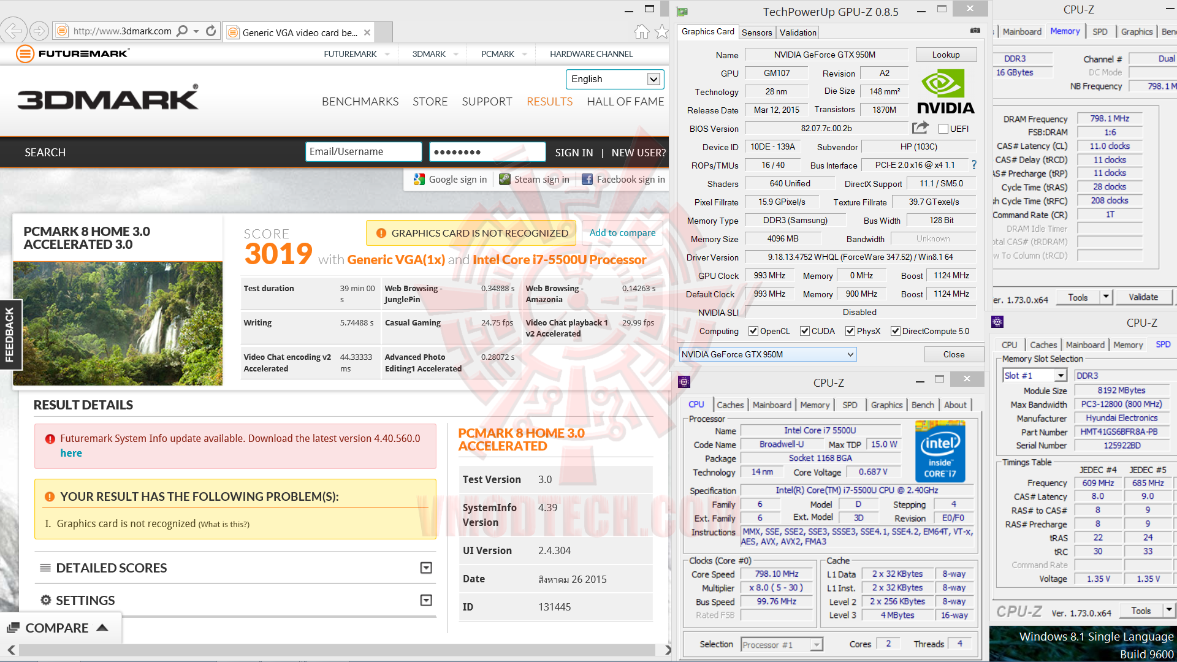Click the Add to compare link
Image resolution: width=1177 pixels, height=662 pixels.
point(622,233)
